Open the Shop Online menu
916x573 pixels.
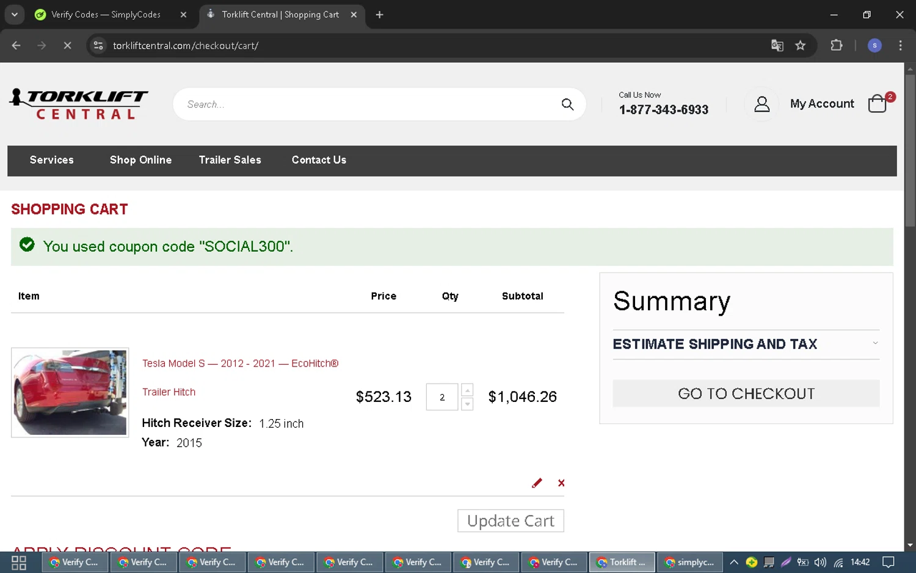pyautogui.click(x=140, y=160)
